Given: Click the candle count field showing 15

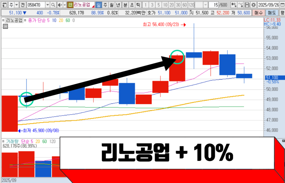Looking at the screenshot, I should (x=213, y=5).
